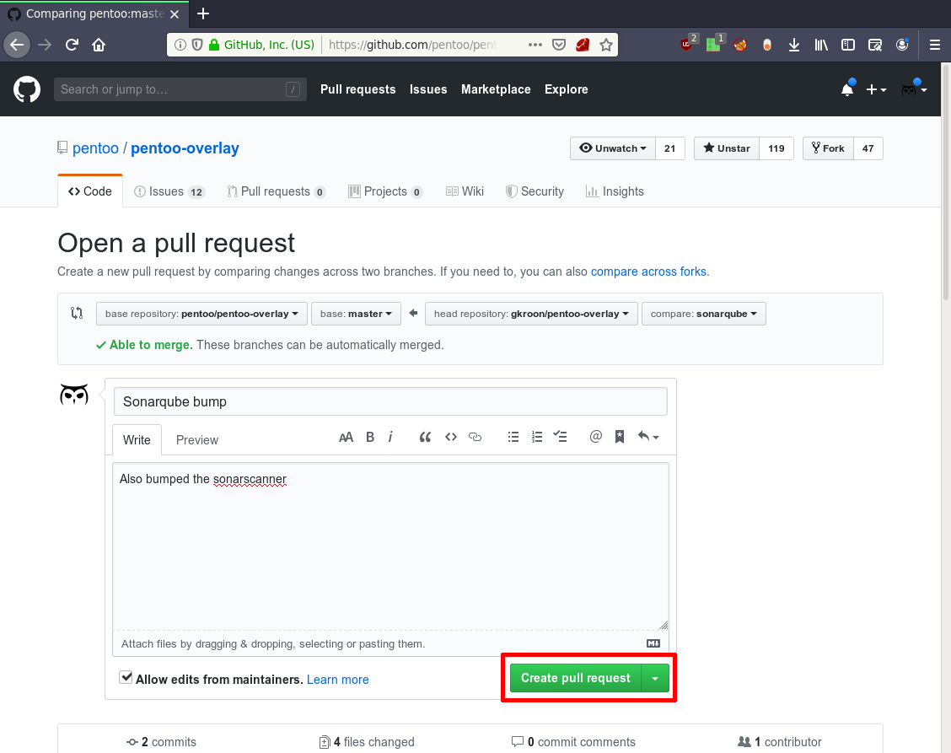Viewport: 951px width, 753px height.
Task: Open pentoo-overlay repository link
Action: [185, 148]
